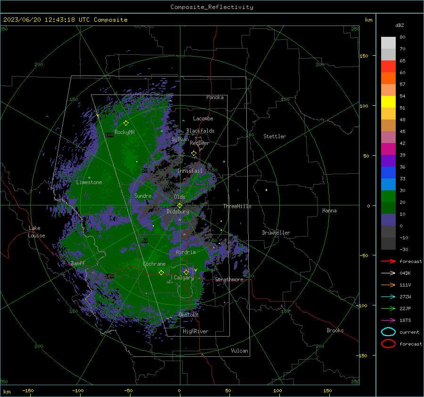
Task: Click the Okotoks label
Action: coord(188,315)
